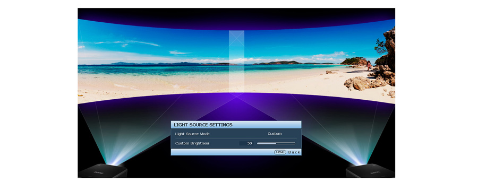Click the brightness value field showing 50
This screenshot has height=191, width=478.
(x=246, y=143)
